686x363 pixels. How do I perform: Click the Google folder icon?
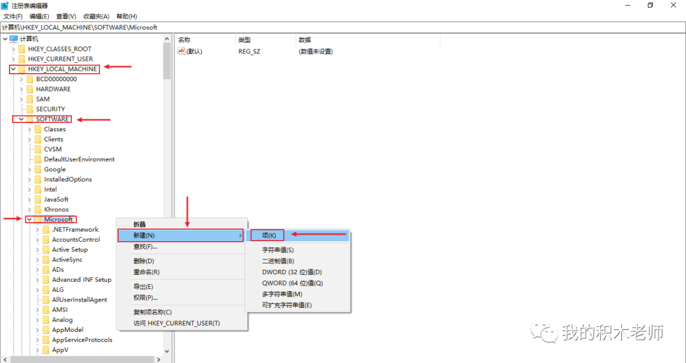click(37, 169)
